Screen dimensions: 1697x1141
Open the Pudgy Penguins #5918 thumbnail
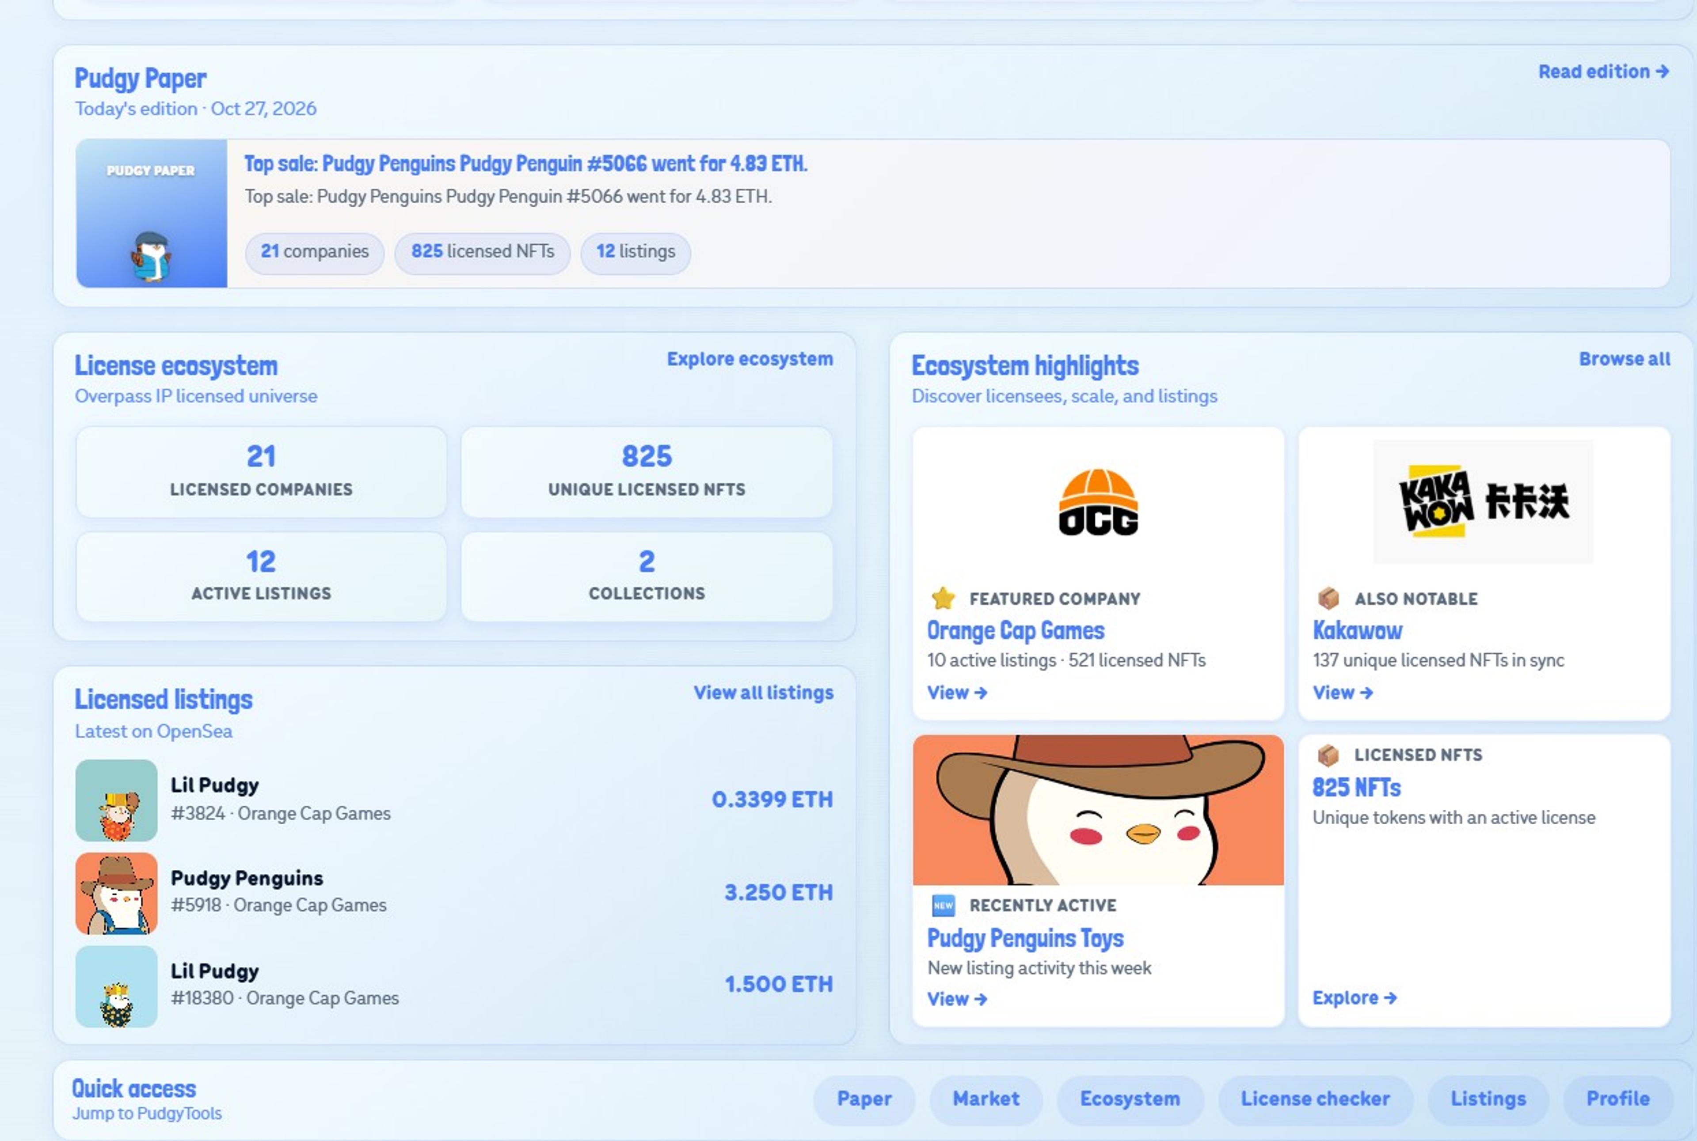(117, 894)
